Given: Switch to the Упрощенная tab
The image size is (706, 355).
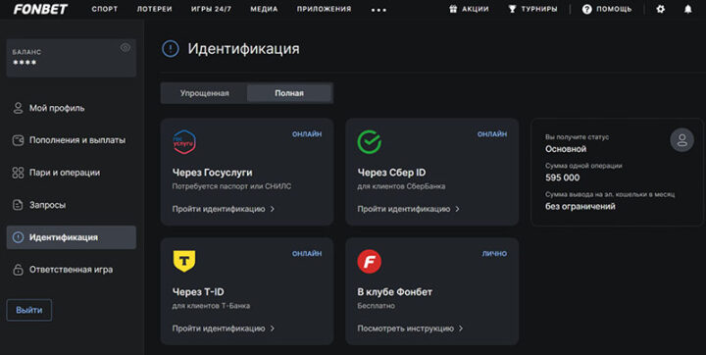Looking at the screenshot, I should click(204, 93).
